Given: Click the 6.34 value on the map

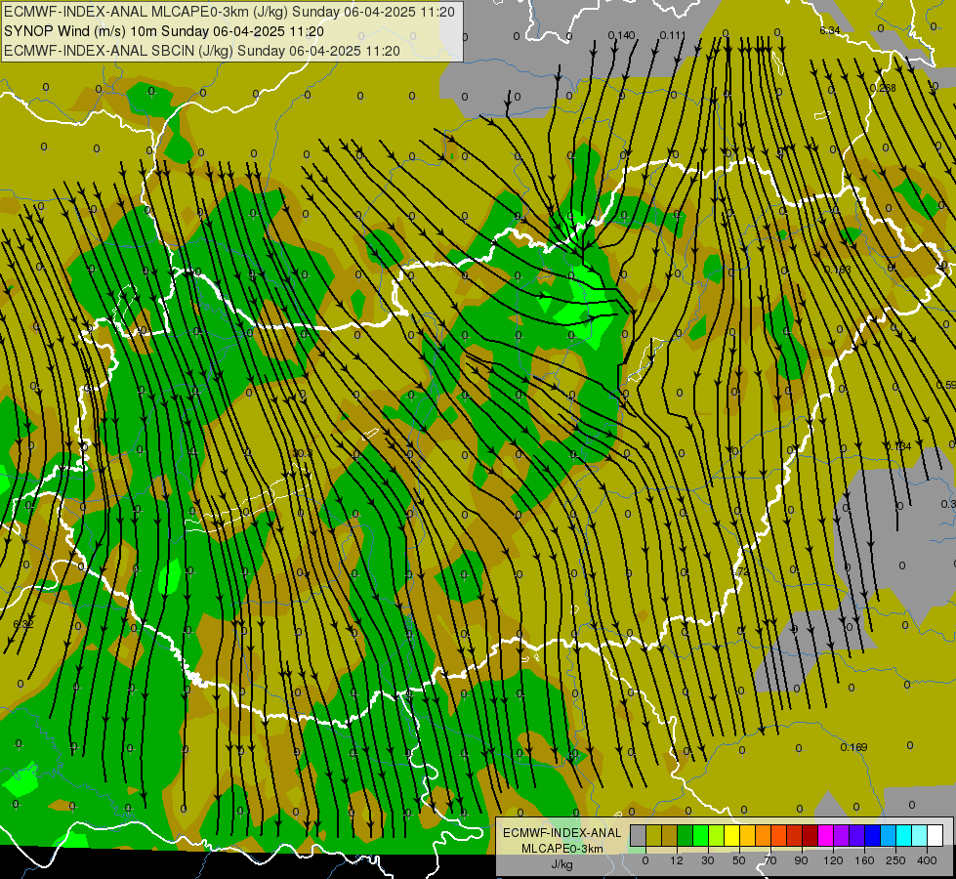Looking at the screenshot, I should point(830,30).
